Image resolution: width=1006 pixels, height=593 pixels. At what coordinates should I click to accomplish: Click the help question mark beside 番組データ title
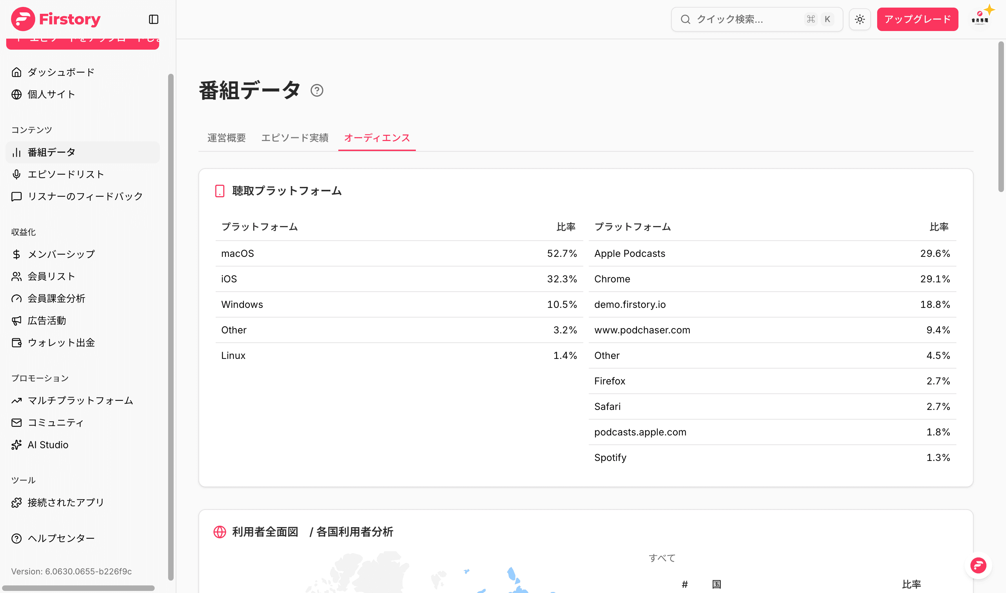pos(317,91)
